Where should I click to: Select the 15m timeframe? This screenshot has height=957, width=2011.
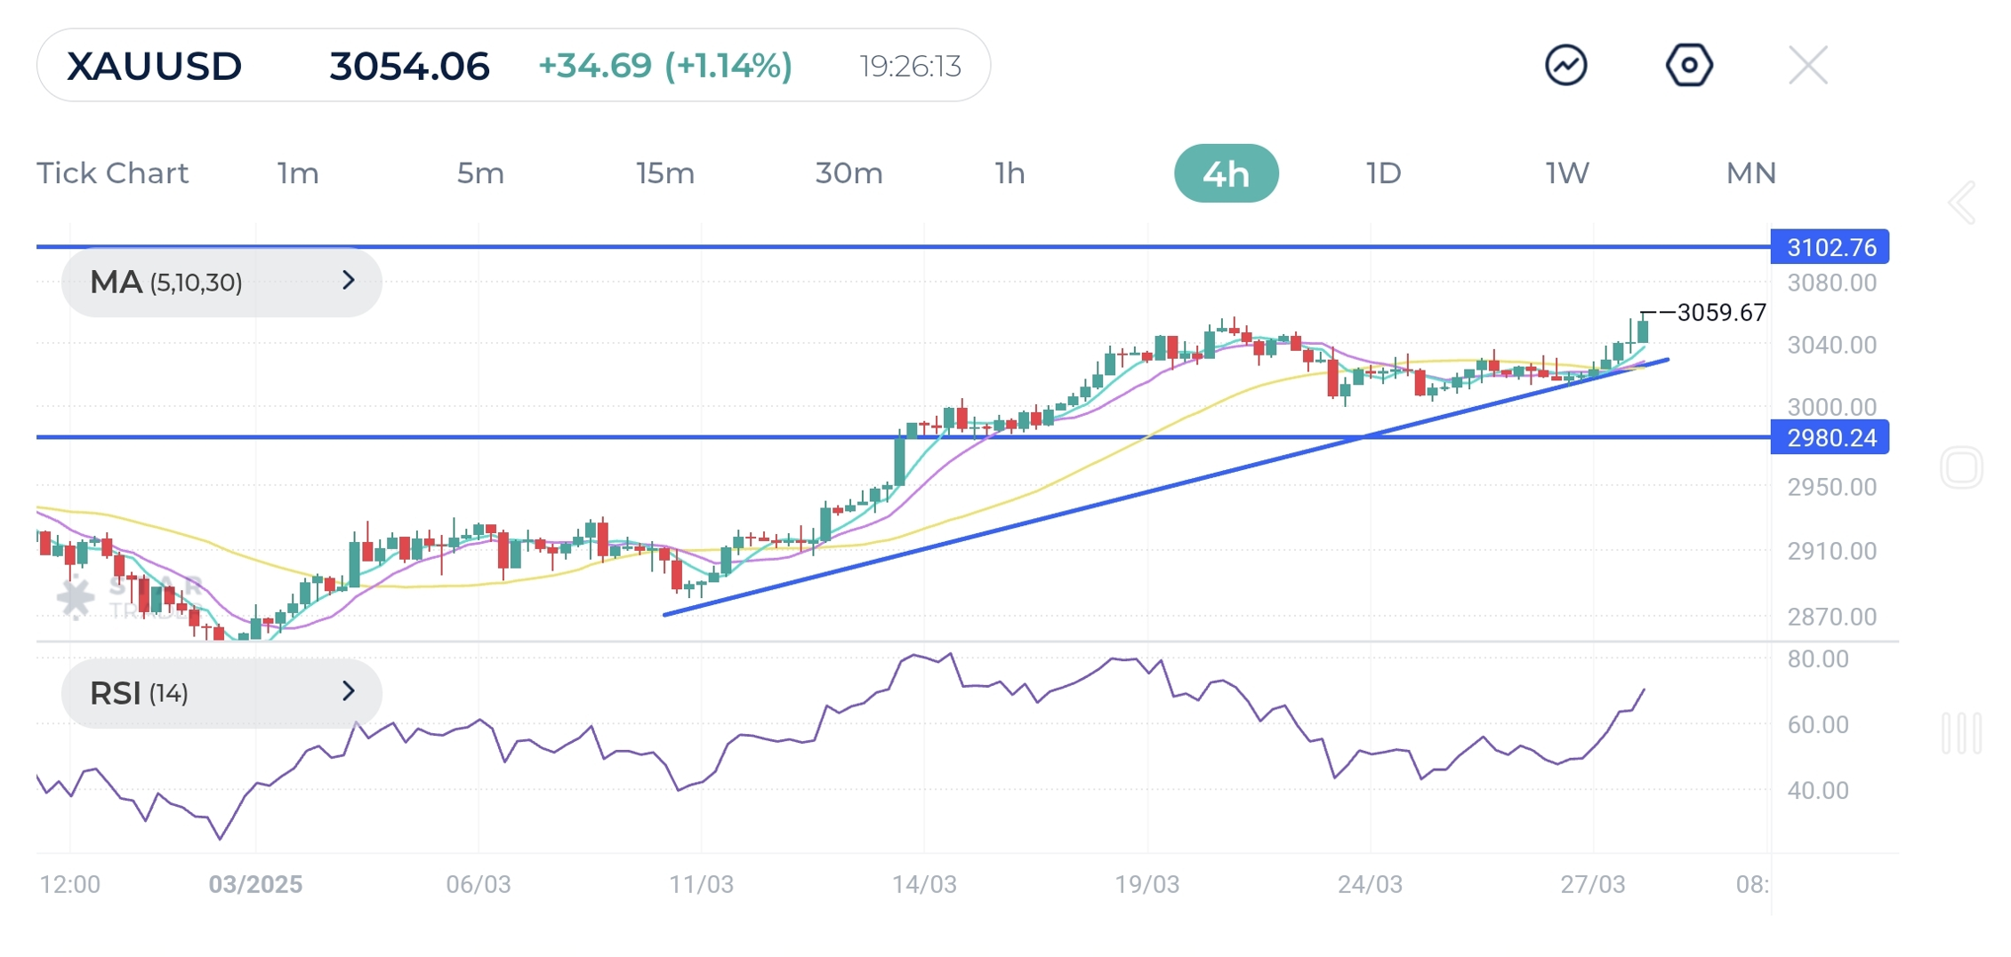coord(665,173)
